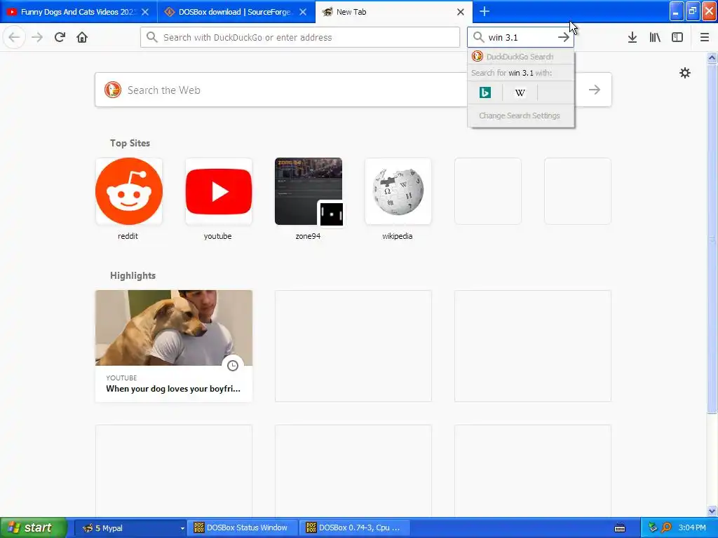Open the youtube top site tile
The image size is (718, 538).
219,191
